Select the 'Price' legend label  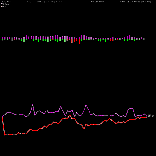tap(5, 7)
